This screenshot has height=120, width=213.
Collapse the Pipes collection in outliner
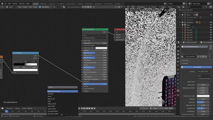[180, 25]
